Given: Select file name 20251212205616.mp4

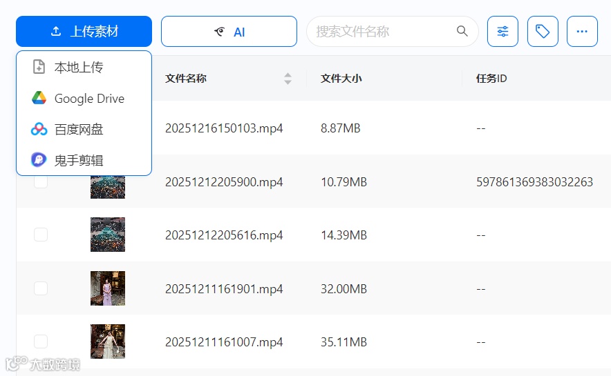Looking at the screenshot, I should 224,235.
